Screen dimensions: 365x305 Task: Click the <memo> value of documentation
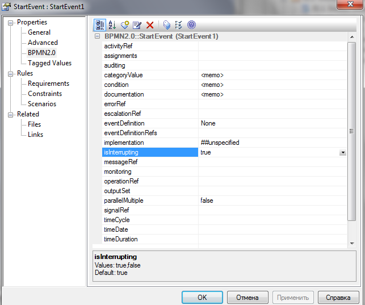(212, 94)
